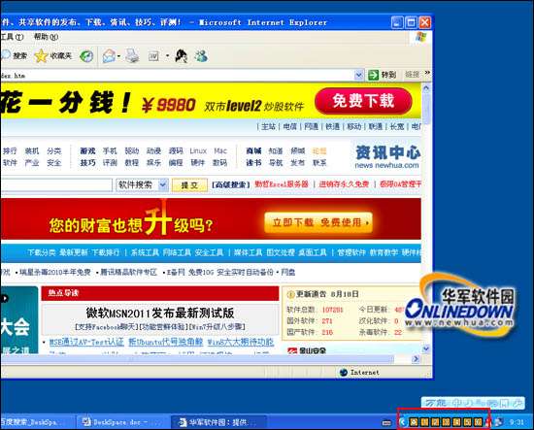Image resolution: width=534 pixels, height=430 pixels.
Task: Open the 技巧 navigation link
Action: 87,163
